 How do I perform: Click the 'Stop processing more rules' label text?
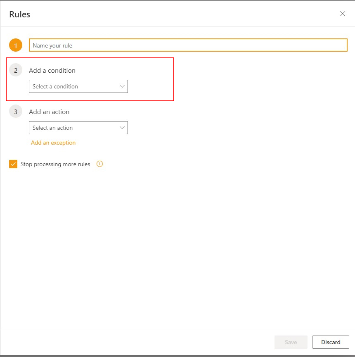coord(55,164)
